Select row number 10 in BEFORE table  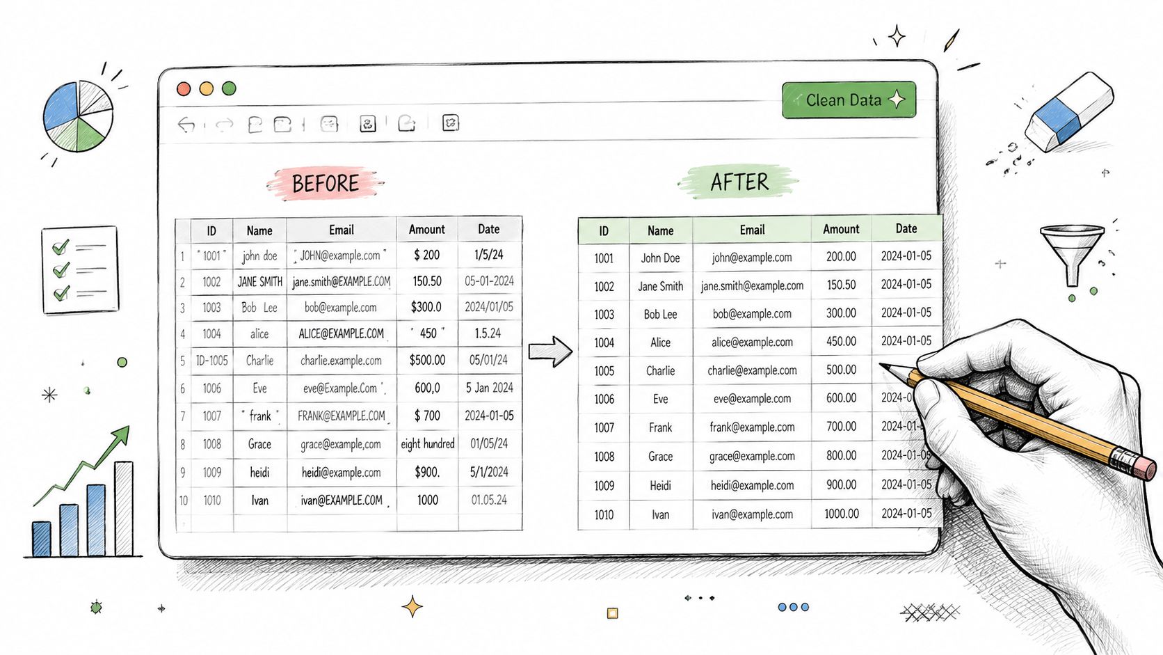pyautogui.click(x=183, y=500)
